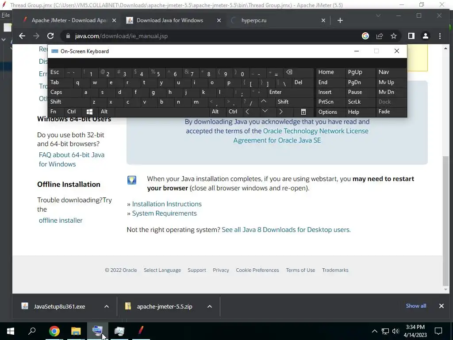Screen dimensions: 453x340
Task: Click the left arrow key on keyboard
Action: [247, 112]
